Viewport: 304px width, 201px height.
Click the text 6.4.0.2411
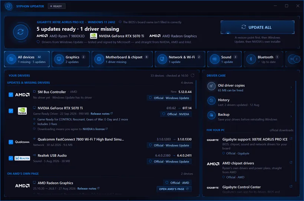[184, 155]
